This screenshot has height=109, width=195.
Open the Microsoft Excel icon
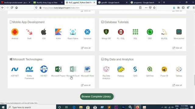(73, 69)
